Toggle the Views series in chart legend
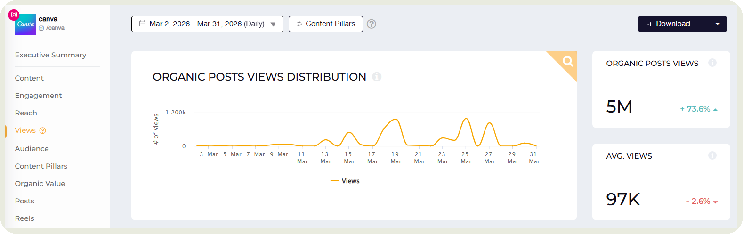 (x=345, y=181)
